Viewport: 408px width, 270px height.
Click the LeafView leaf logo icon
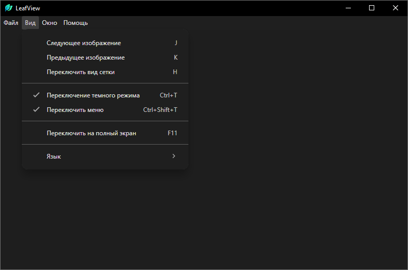point(8,8)
